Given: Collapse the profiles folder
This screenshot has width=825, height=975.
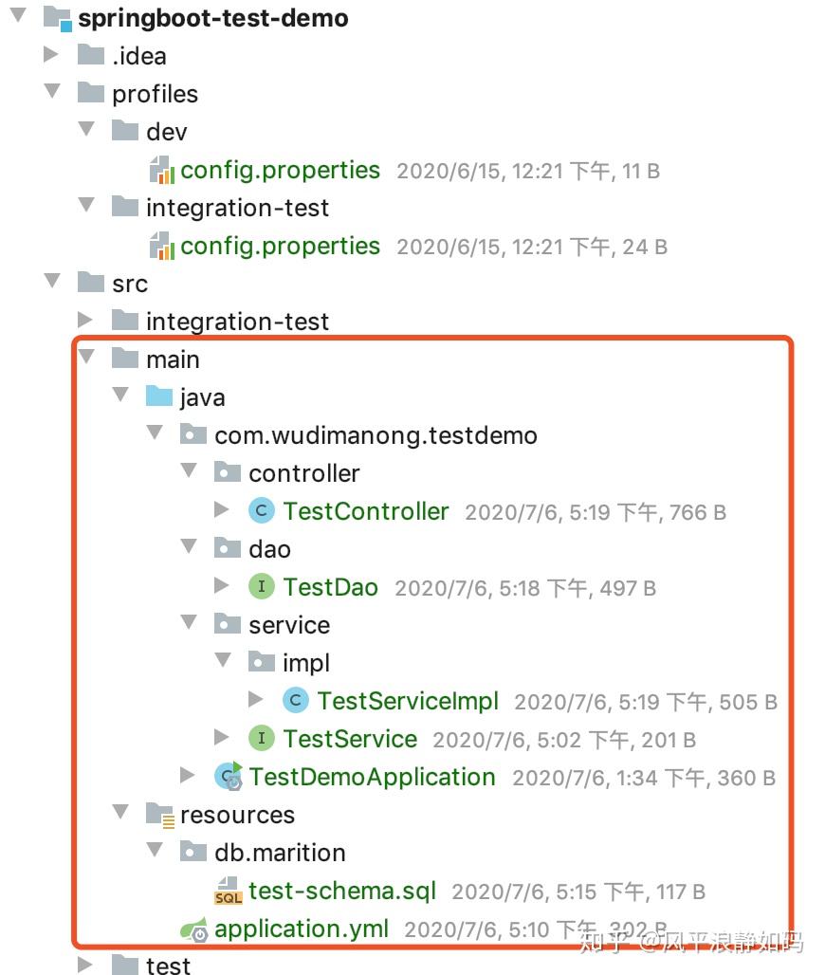Looking at the screenshot, I should pos(52,93).
